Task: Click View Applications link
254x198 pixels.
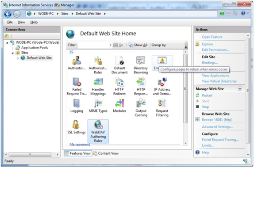Action: pos(216,76)
